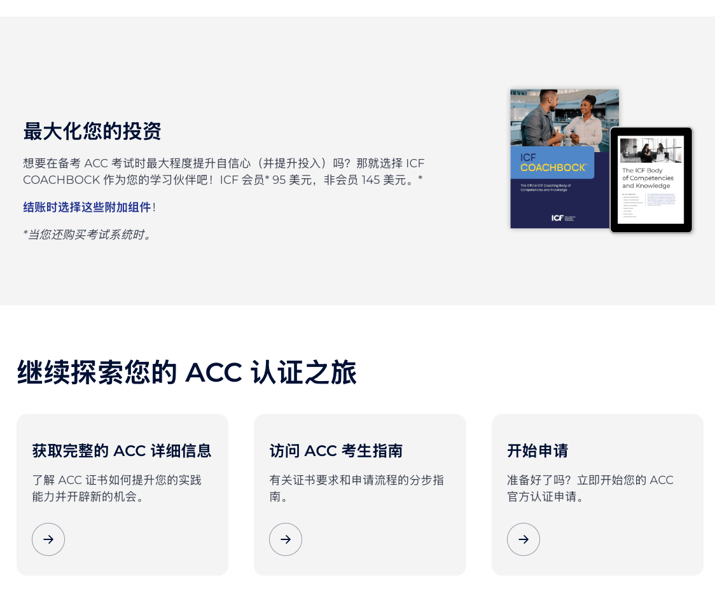
Task: Click the footnote 当您还购买考试系统时
Action: (x=87, y=234)
